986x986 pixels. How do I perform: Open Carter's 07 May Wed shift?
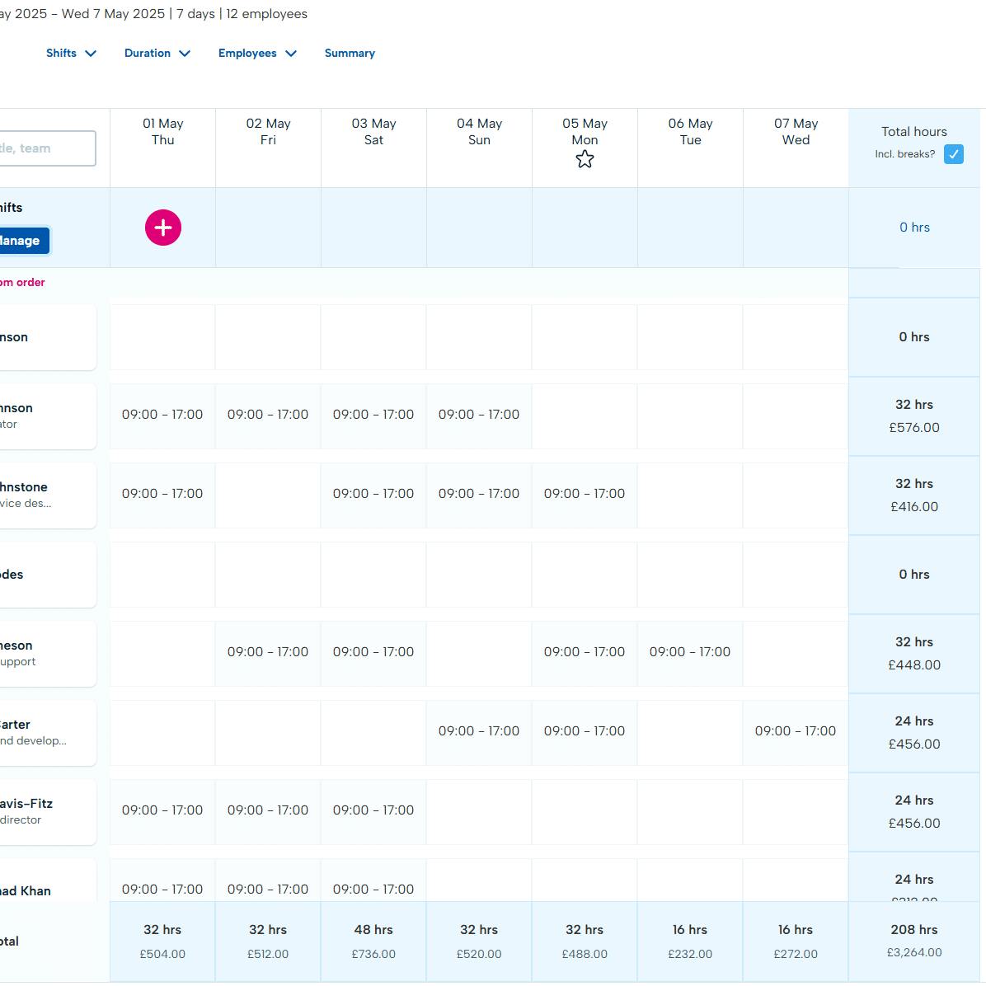tap(796, 731)
